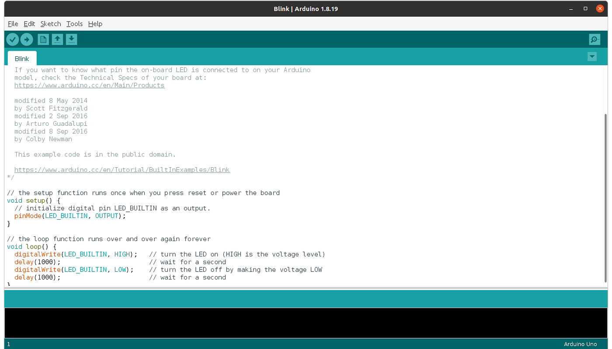Follow the arduino.cc Main/Products link
This screenshot has width=612, height=349.
tap(90, 85)
